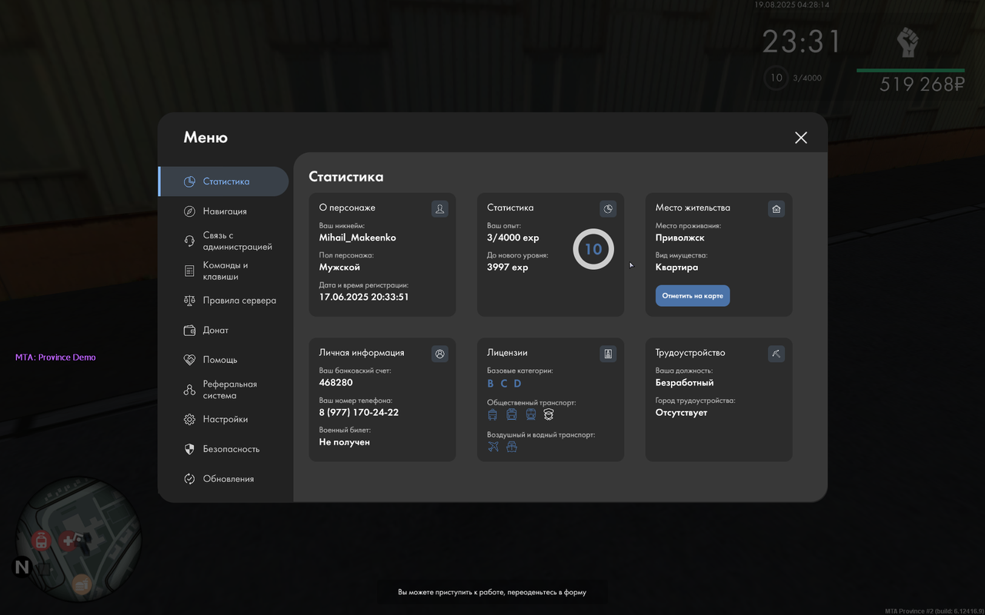The height and width of the screenshot is (615, 985).
Task: Click the 3/4000 text in the top HUD
Action: click(x=807, y=78)
